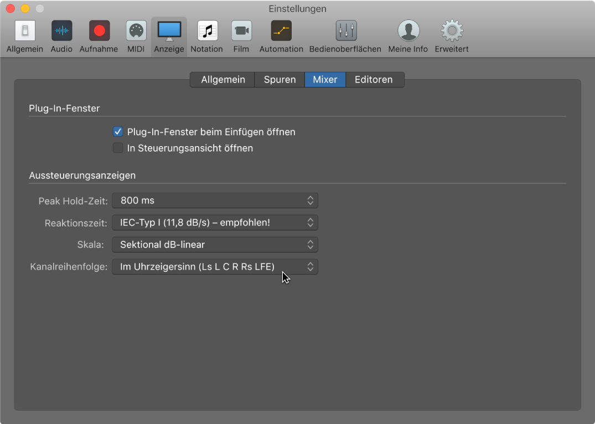Viewport: 595px width, 424px height.
Task: Switch to the Spuren tab
Action: click(x=280, y=80)
